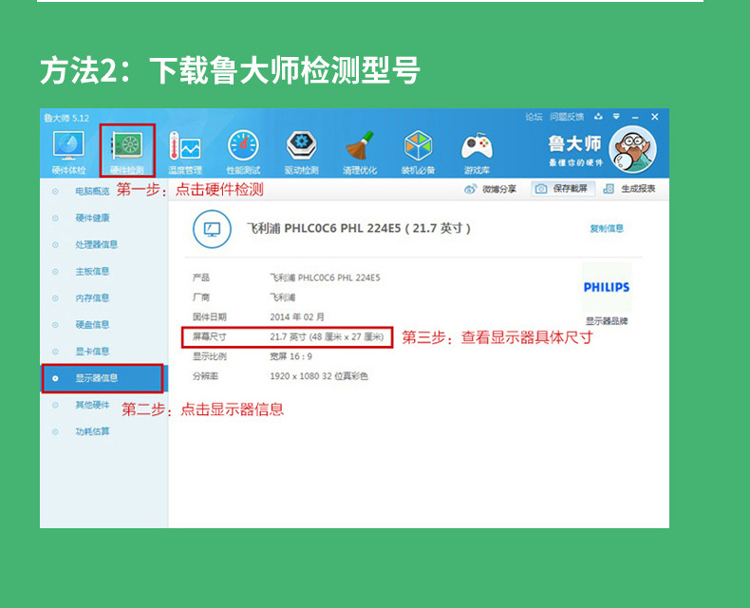Minimize the 鲁大师 window
750x608 pixels.
tap(635, 117)
